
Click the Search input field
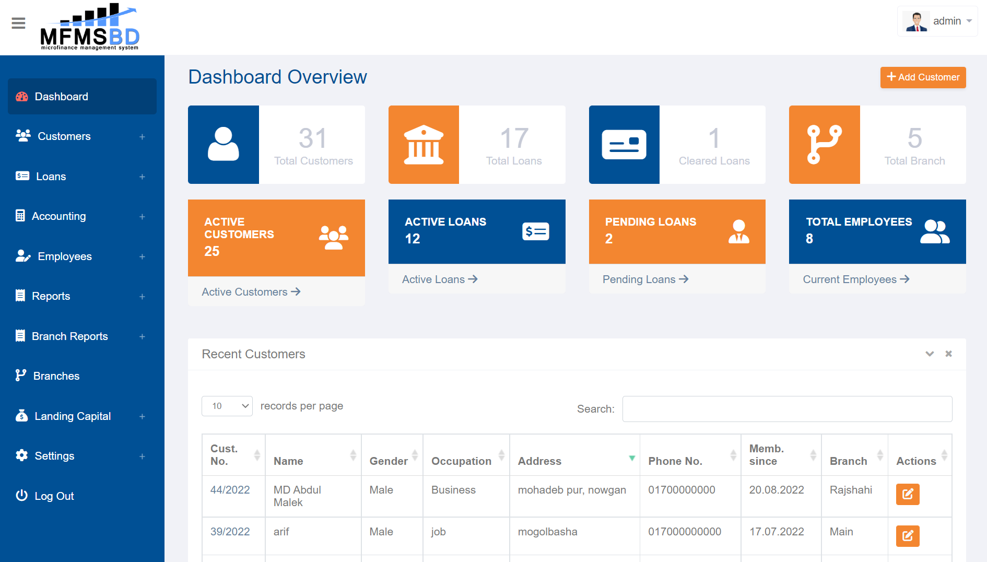(787, 409)
